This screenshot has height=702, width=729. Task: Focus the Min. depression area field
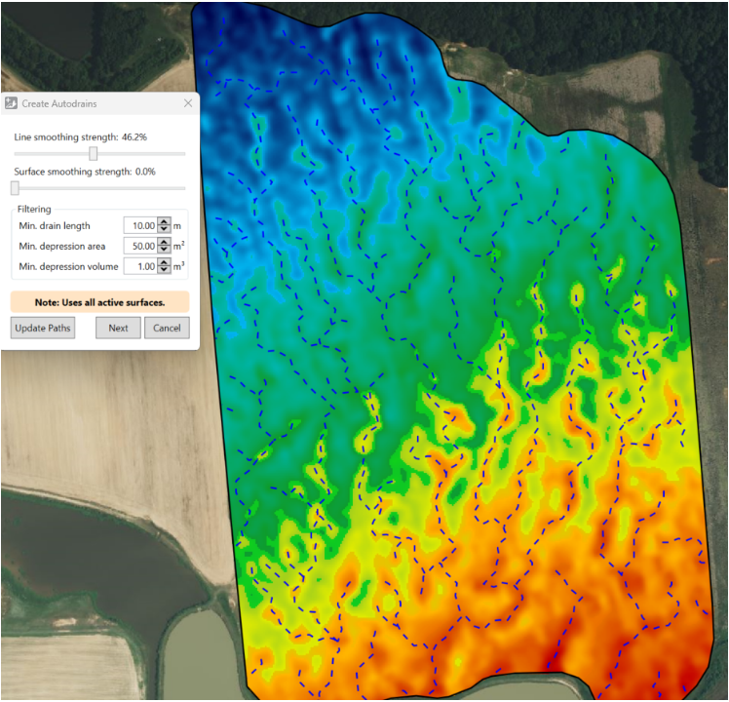140,246
